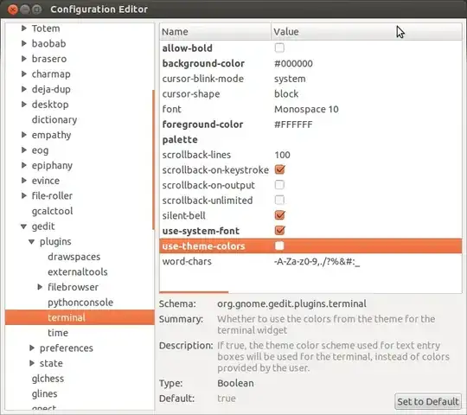467x415 pixels.
Task: Uncheck the scrollback-on-keystroke checkbox
Action: point(279,169)
